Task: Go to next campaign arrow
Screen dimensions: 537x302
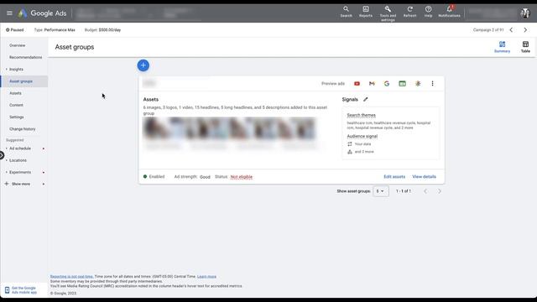Action: (x=525, y=30)
